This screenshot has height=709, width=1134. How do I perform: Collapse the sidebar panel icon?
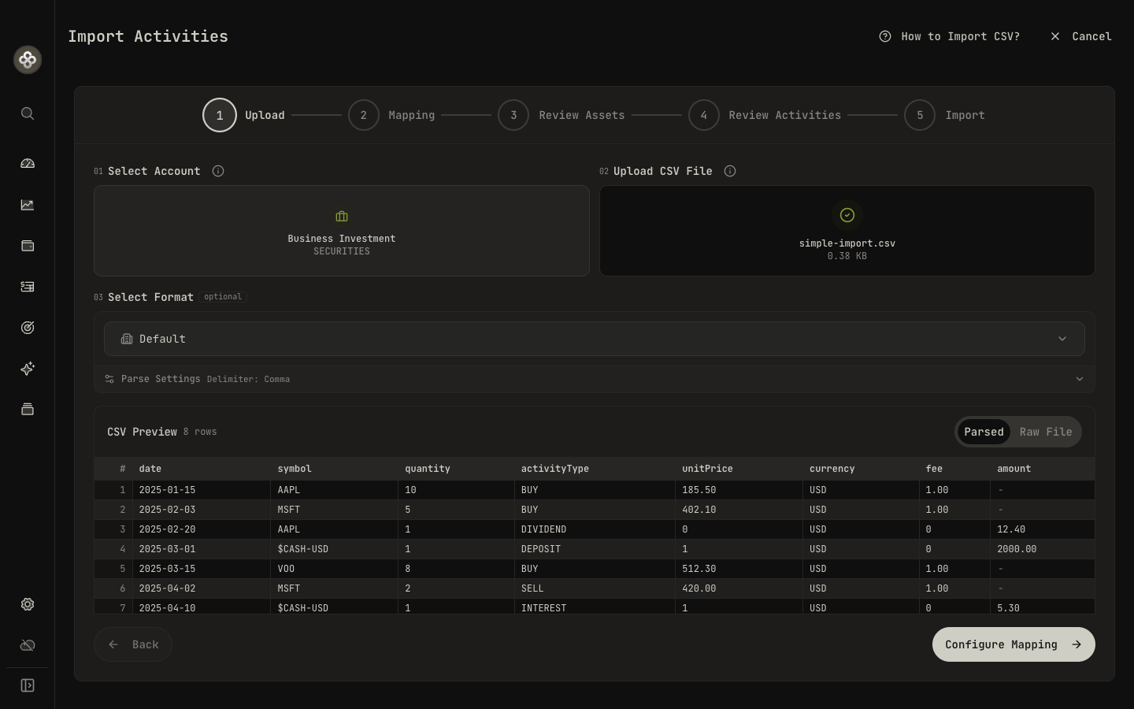pyautogui.click(x=28, y=685)
